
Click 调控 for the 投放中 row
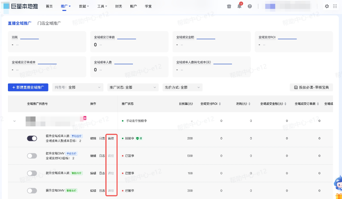pyautogui.click(x=111, y=139)
